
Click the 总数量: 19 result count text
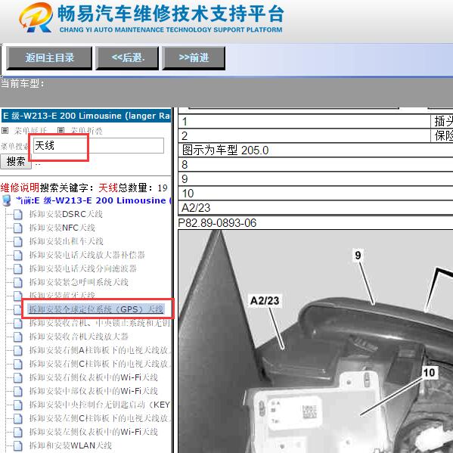(143, 188)
